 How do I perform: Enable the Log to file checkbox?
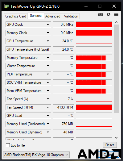click(8, 145)
